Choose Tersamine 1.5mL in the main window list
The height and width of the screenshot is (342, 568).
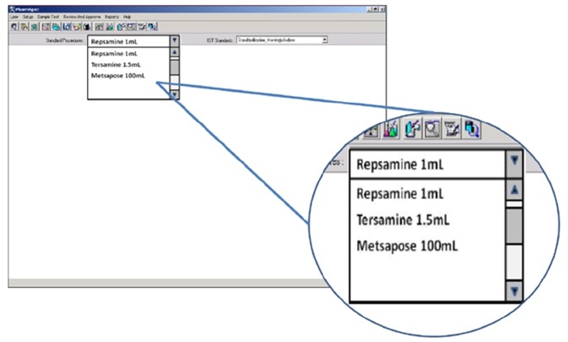click(117, 64)
